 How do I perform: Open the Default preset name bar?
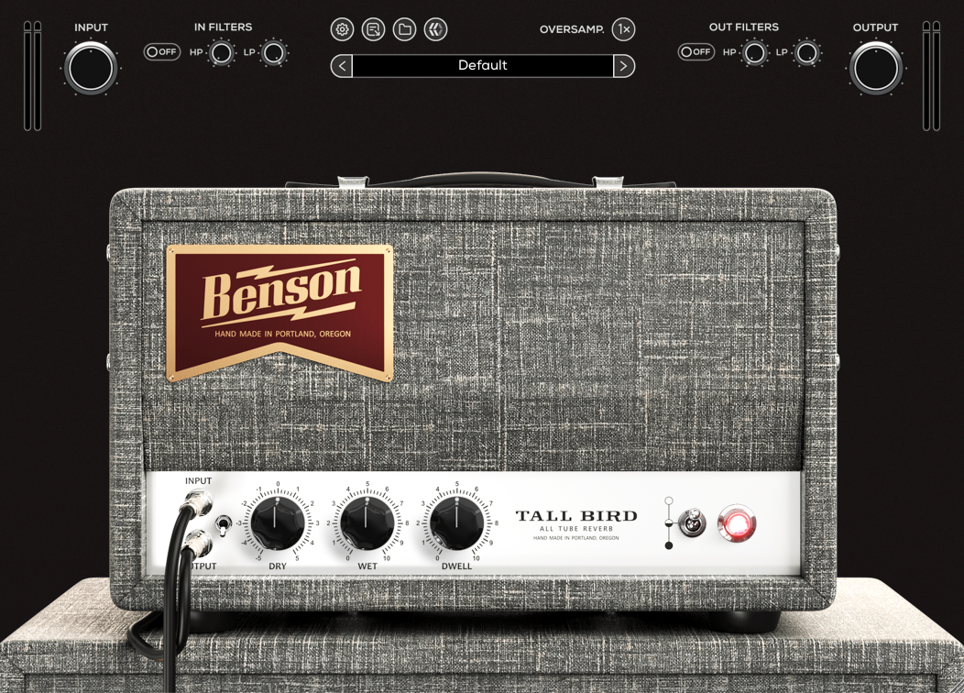point(483,66)
